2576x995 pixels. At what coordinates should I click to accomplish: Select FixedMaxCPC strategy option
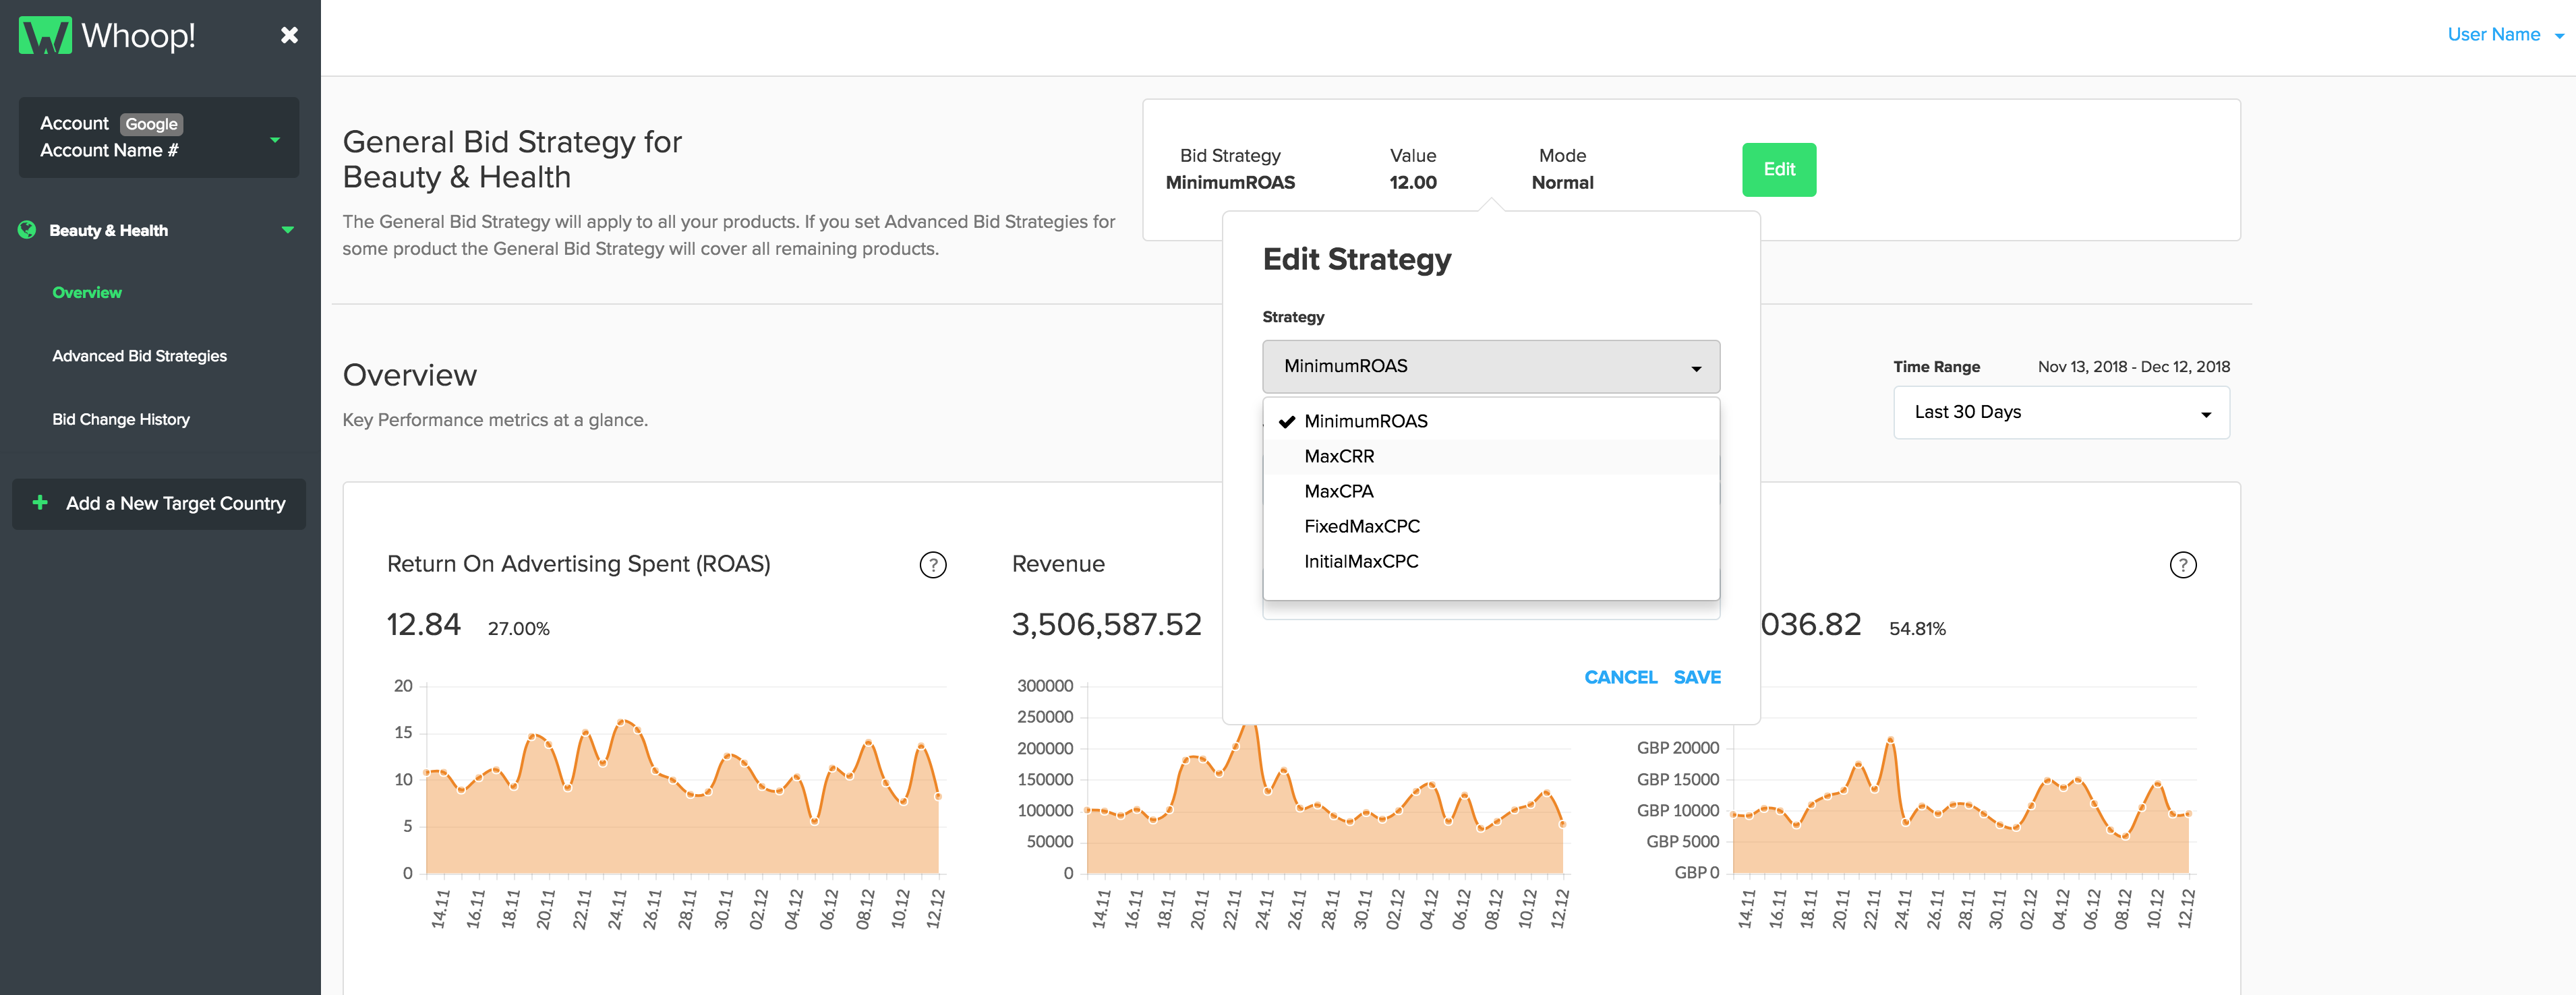[x=1364, y=525]
